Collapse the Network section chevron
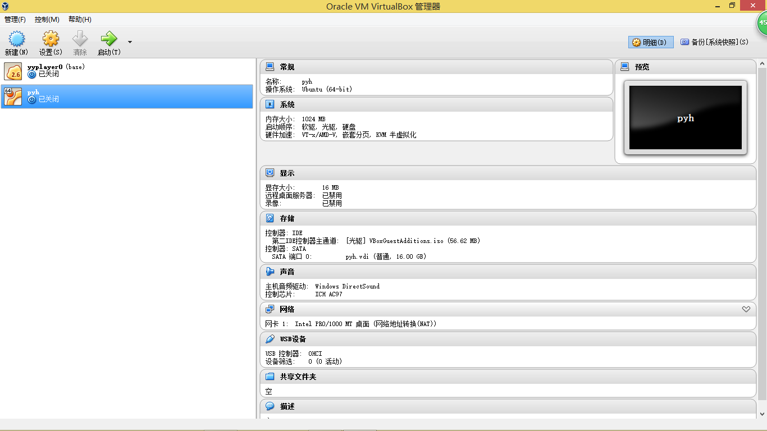767x431 pixels. (746, 309)
